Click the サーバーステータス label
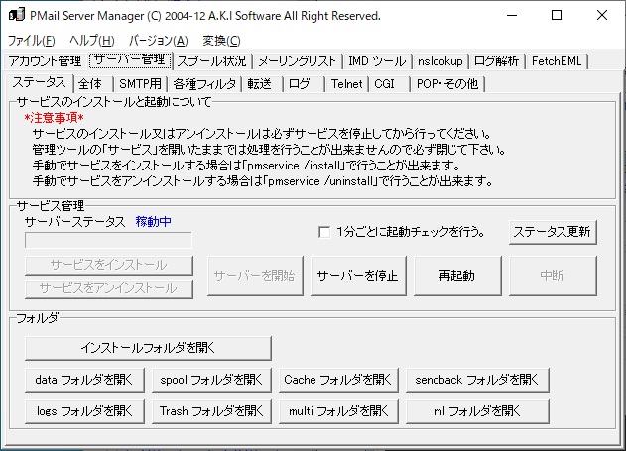The image size is (626, 451). tap(75, 222)
